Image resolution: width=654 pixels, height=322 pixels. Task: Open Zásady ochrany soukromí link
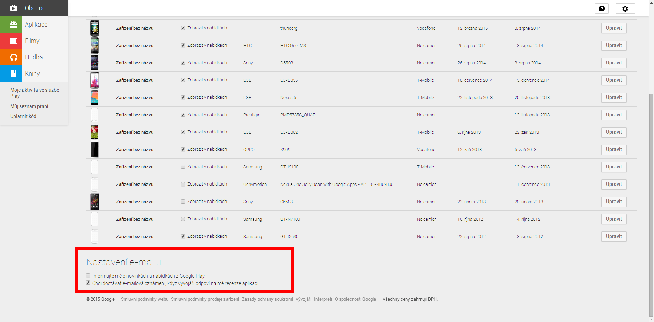[267, 299]
